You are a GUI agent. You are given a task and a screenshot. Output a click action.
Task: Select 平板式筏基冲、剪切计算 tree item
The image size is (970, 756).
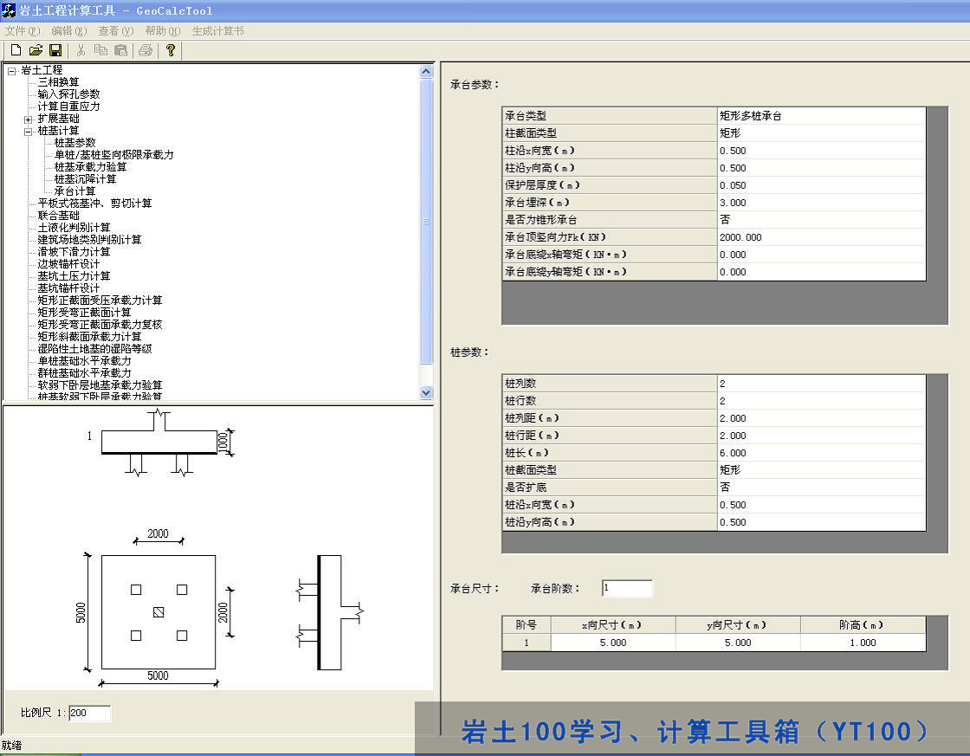click(x=94, y=204)
